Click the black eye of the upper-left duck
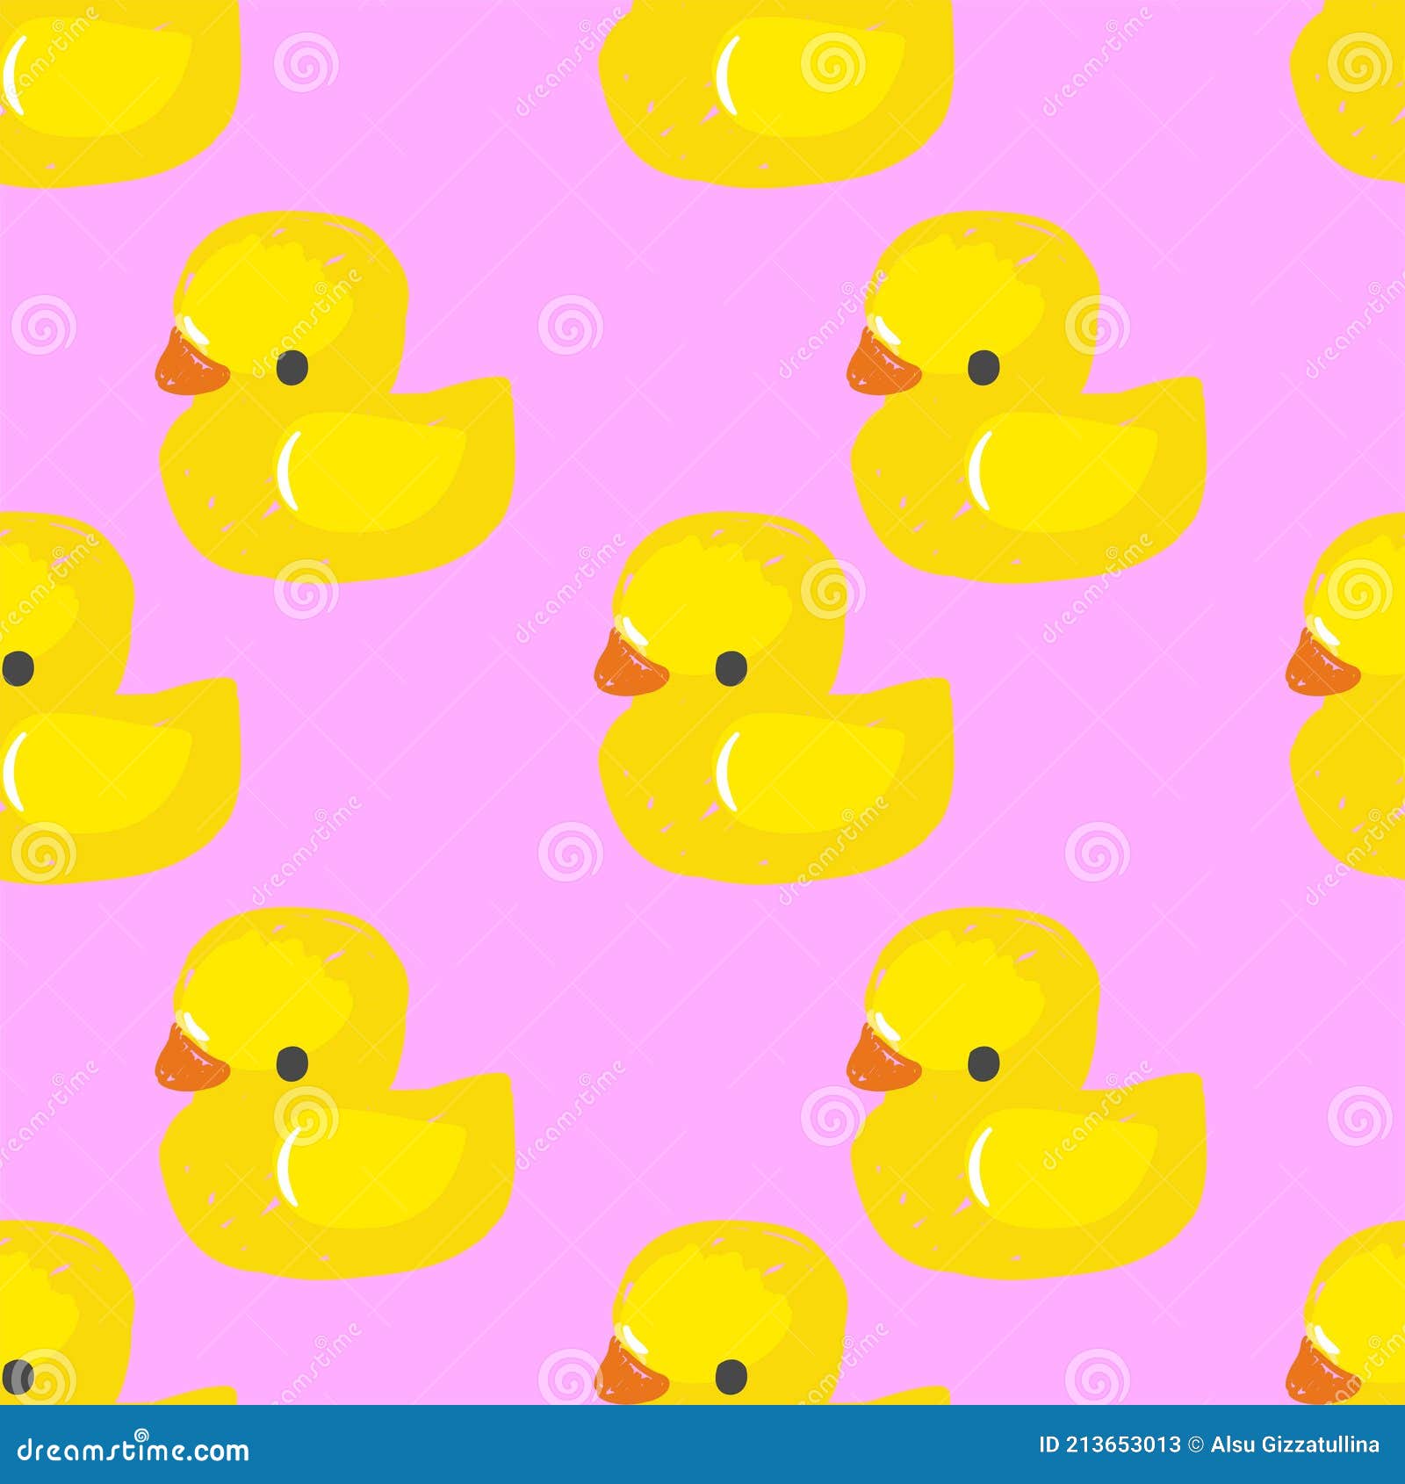This screenshot has height=1484, width=1405. coord(294,370)
